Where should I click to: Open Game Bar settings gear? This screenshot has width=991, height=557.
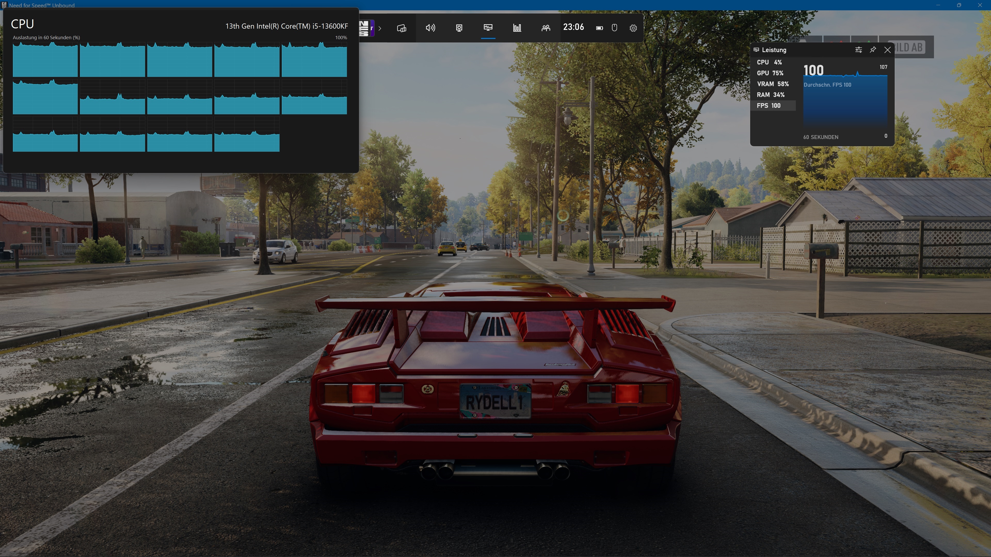tap(633, 28)
